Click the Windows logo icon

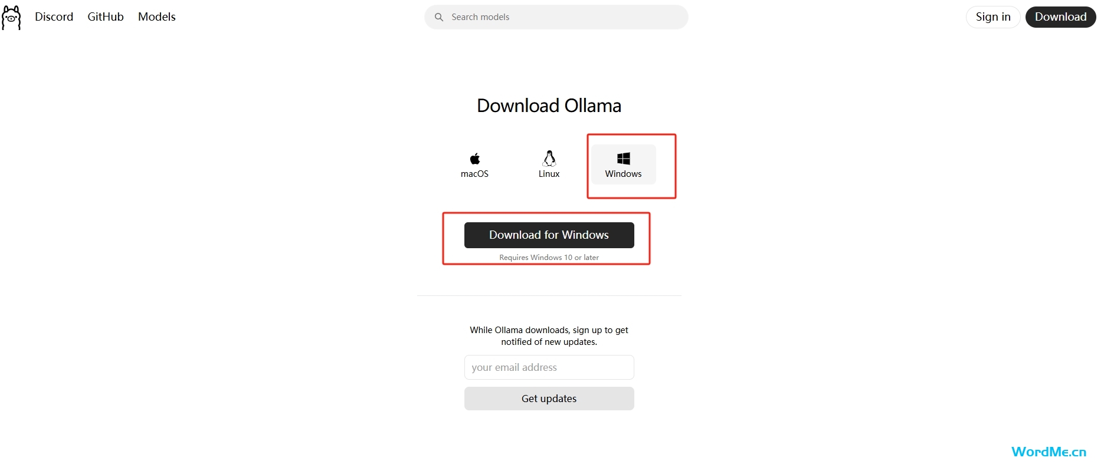[x=624, y=159]
